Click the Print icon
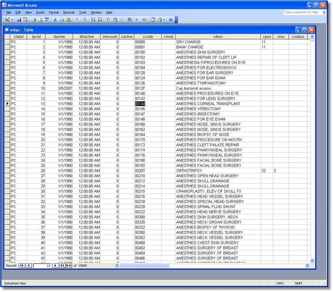Screen dimensions: 333x292 33,20
